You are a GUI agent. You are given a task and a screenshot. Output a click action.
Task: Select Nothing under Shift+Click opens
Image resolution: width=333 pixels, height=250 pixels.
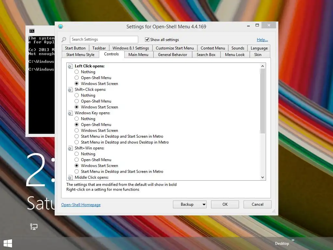click(77, 95)
